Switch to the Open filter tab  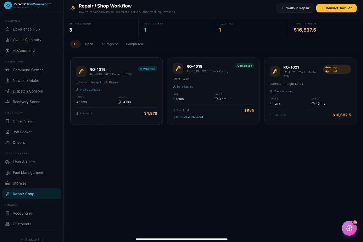click(x=89, y=44)
